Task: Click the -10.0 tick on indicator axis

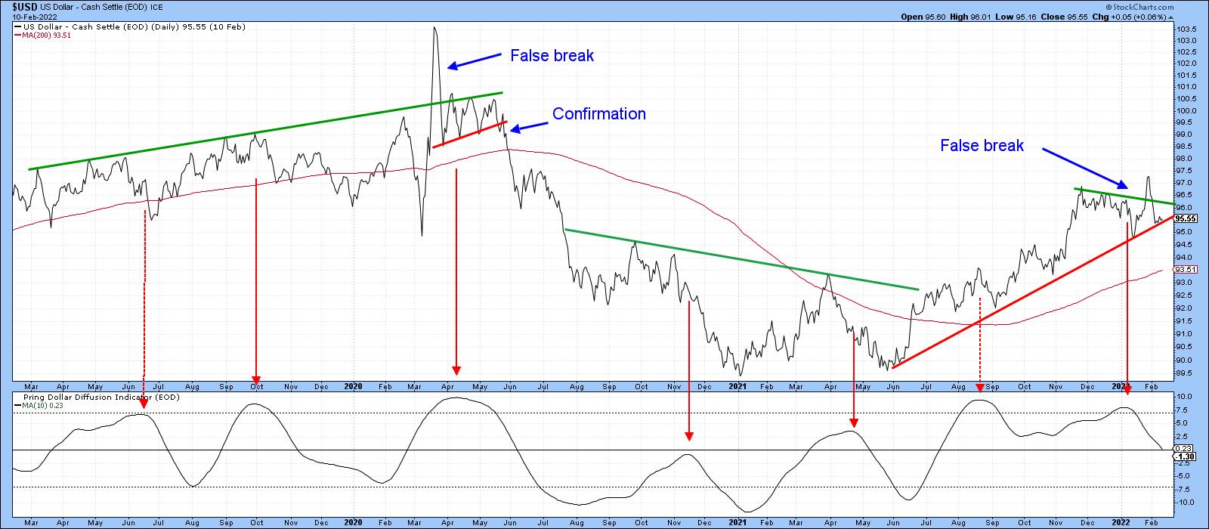Action: [1185, 502]
